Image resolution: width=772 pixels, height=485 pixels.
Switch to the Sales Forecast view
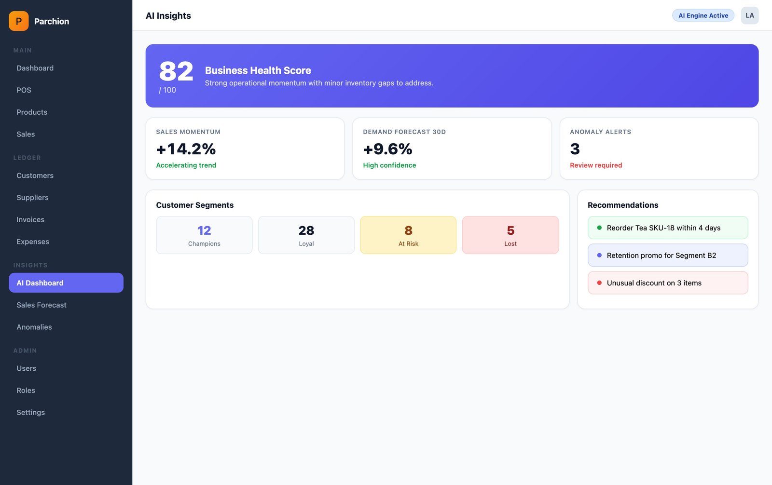pos(41,305)
